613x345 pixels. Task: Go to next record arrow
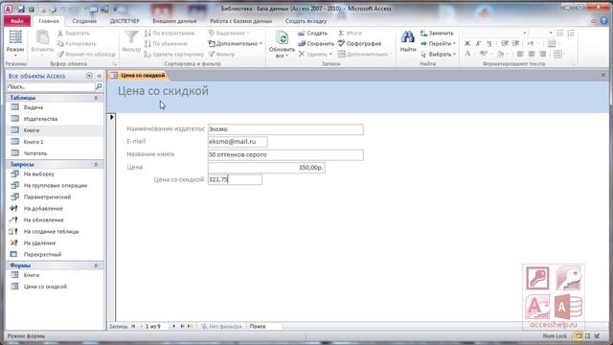(x=174, y=326)
